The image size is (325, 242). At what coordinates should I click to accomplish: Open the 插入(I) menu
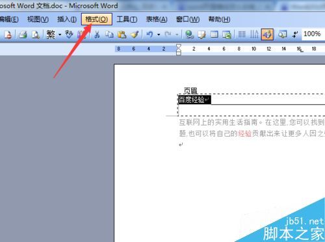[x=67, y=20]
